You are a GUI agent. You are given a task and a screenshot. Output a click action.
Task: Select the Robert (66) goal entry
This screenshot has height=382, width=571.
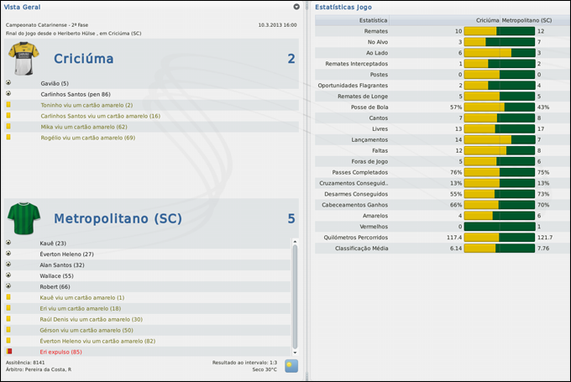pos(55,287)
